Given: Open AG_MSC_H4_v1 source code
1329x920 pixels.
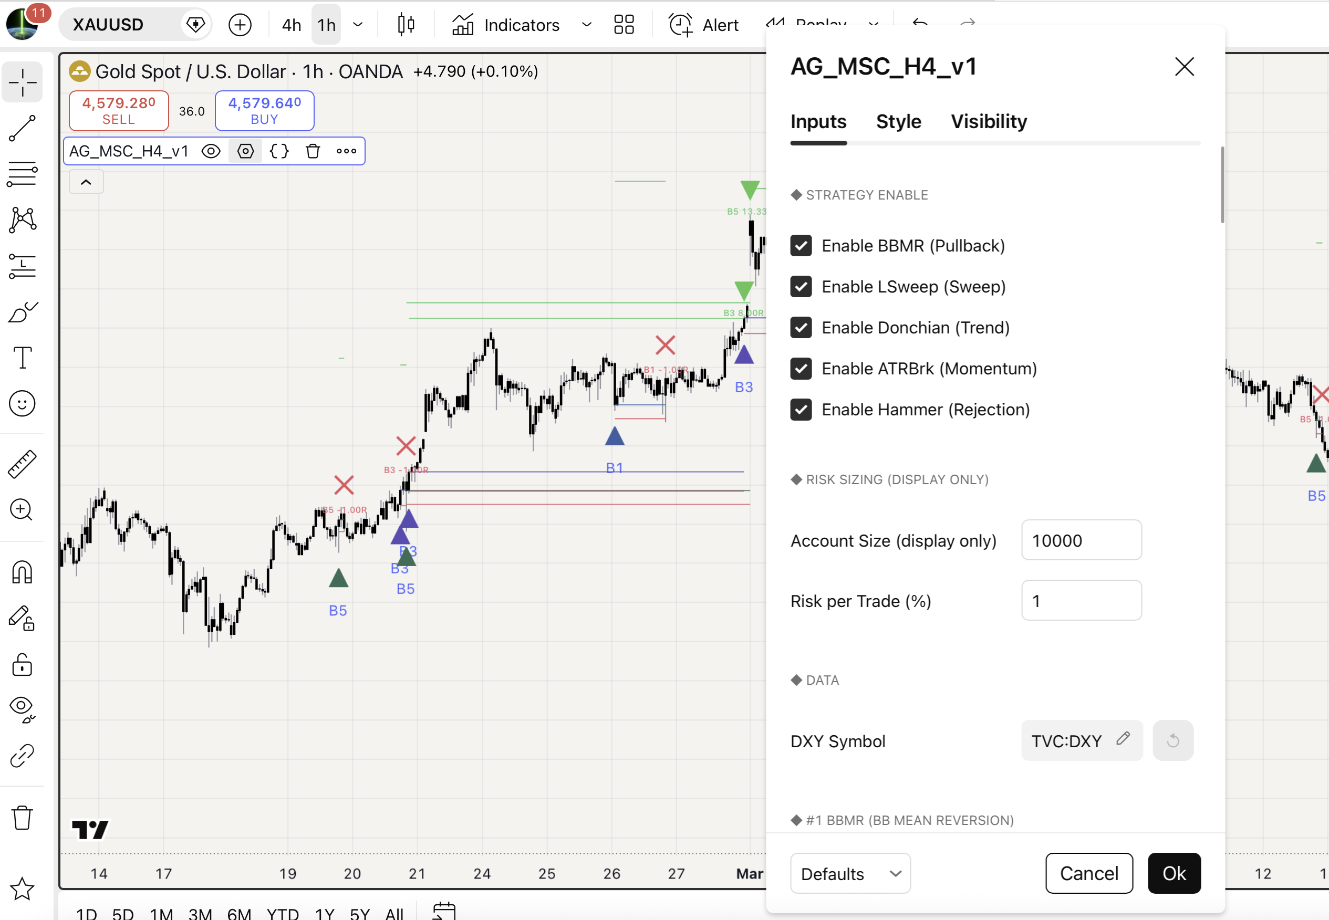Looking at the screenshot, I should [x=279, y=151].
